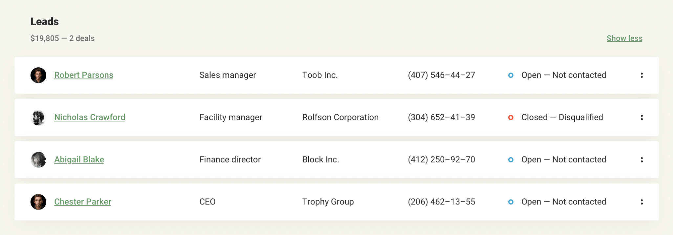Viewport: 673px width, 235px height.
Task: Open the more options menu for Nicholas Crawford
Action: 641,117
